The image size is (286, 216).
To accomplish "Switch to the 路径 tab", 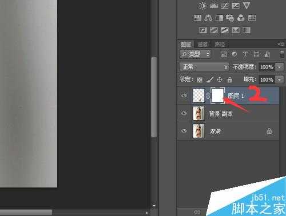I will tap(220, 45).
